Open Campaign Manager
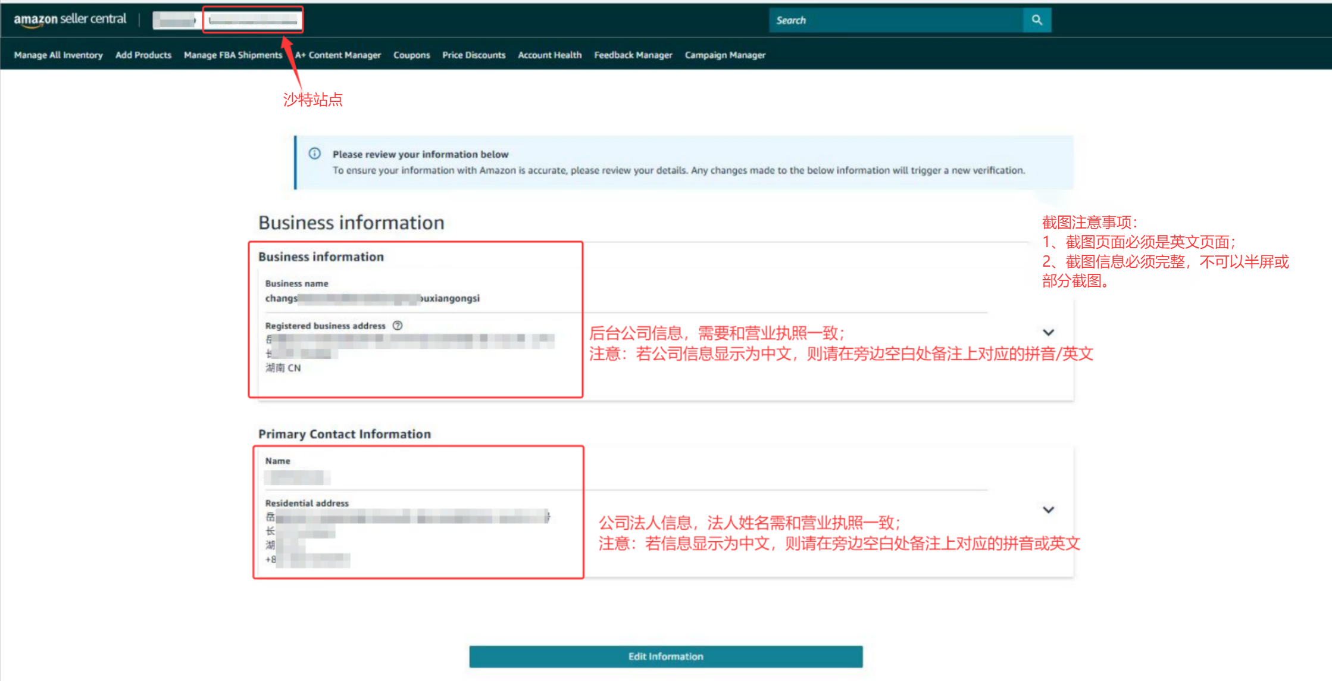The width and height of the screenshot is (1332, 681). (725, 55)
